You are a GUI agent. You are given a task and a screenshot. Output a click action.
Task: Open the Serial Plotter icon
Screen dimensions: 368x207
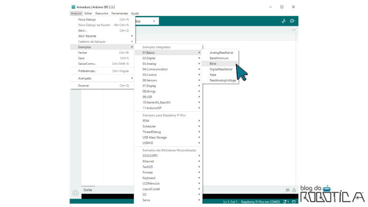pyautogui.click(x=283, y=21)
